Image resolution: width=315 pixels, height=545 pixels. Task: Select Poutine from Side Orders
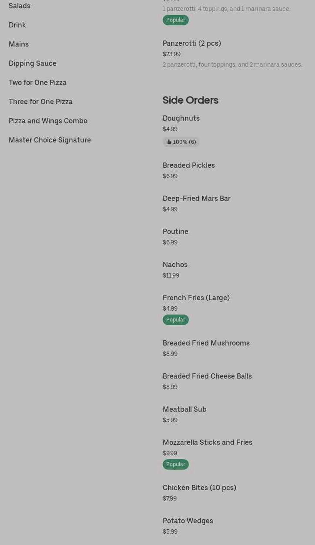175,231
